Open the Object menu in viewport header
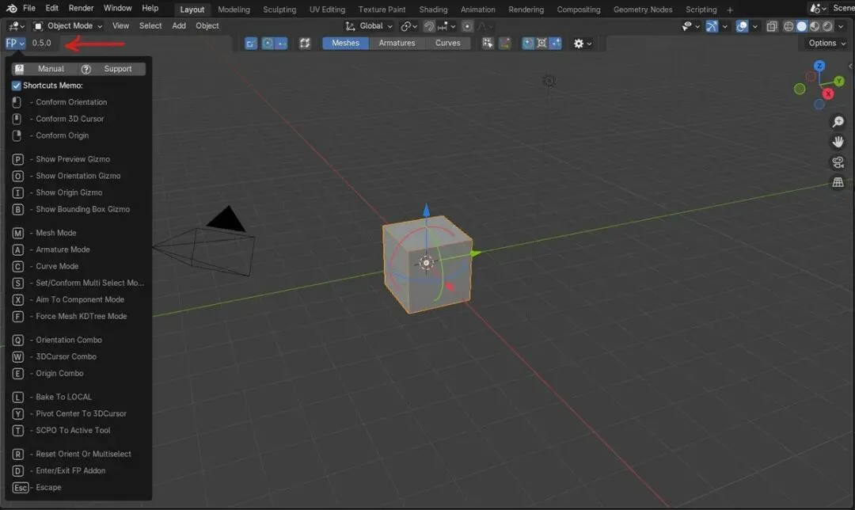Screen dimensions: 855x510 [x=207, y=25]
